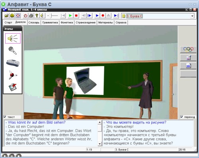Click the red record button
199x158 pixels.
[103, 16]
